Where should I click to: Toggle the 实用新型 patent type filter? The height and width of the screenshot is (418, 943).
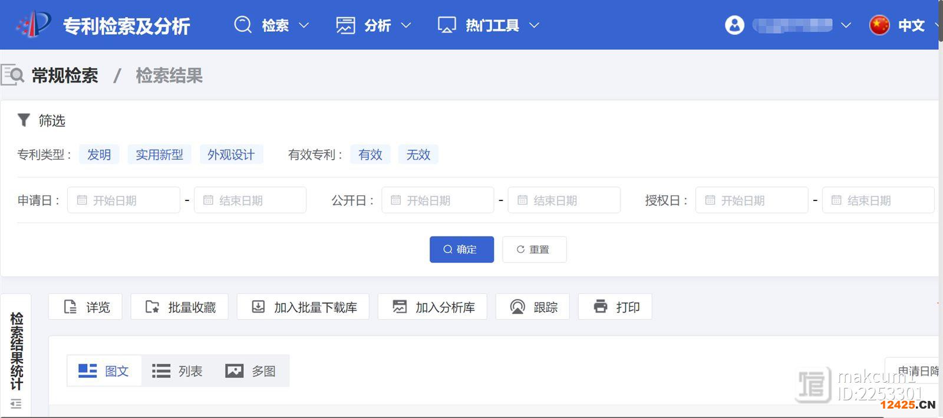point(159,155)
